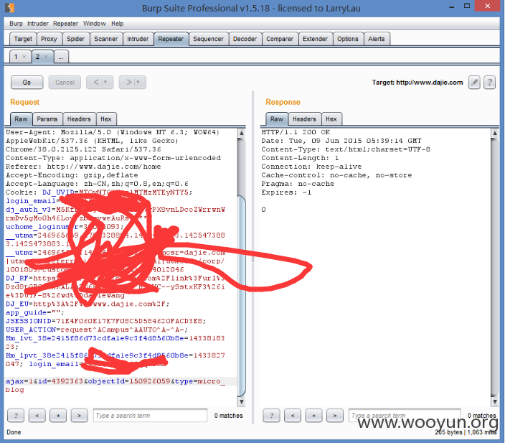This screenshot has width=505, height=443.
Task: Go to previous match in response search
Action: [x=293, y=416]
